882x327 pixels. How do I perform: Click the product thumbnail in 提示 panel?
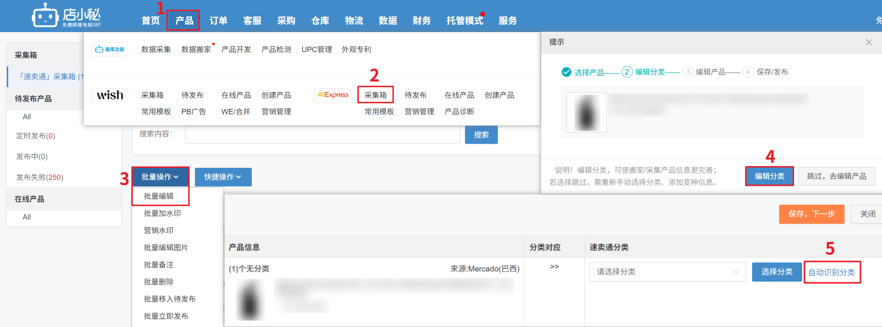[586, 112]
